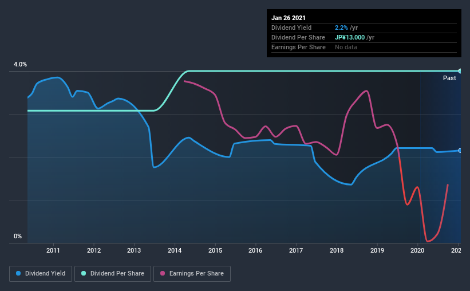Click the JP¥13.000 dividend value

point(350,37)
